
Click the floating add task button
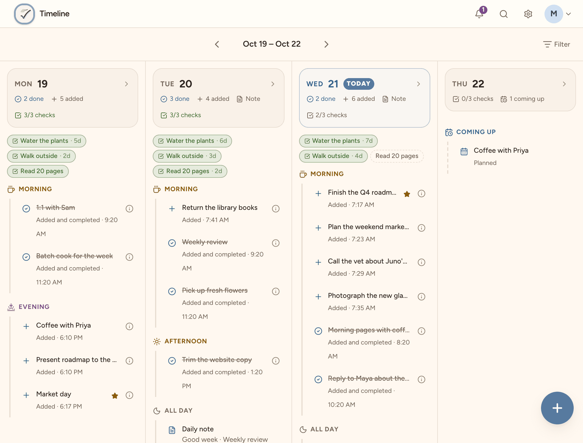point(557,408)
